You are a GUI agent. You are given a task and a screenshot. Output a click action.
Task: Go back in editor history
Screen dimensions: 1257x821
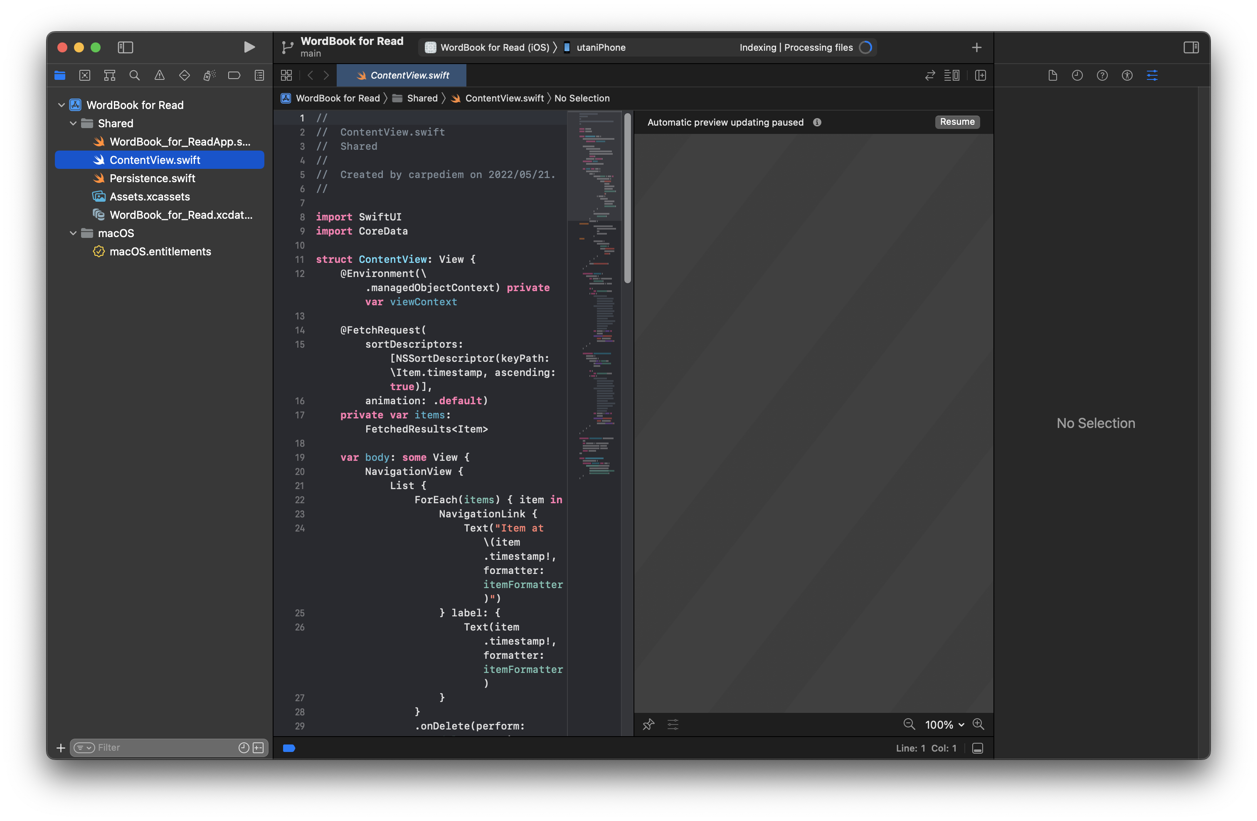[x=311, y=76]
